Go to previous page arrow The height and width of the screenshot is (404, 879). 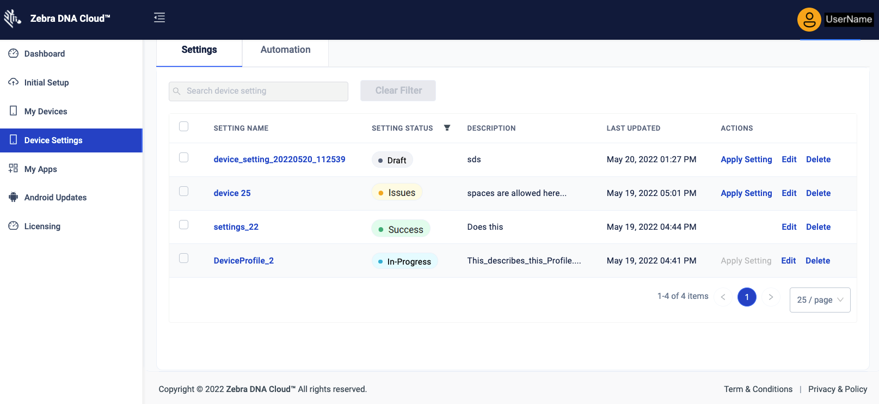tap(723, 297)
